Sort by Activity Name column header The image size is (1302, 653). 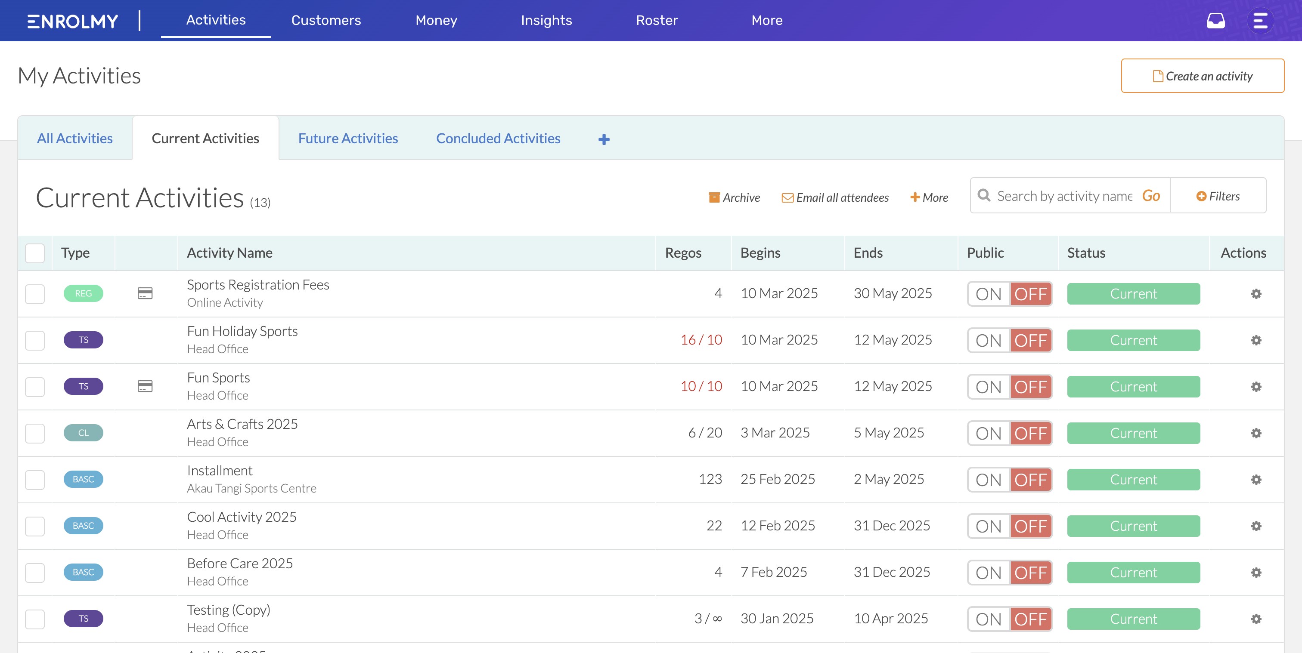point(229,253)
